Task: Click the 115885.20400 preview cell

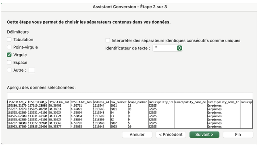Action: click(x=37, y=127)
